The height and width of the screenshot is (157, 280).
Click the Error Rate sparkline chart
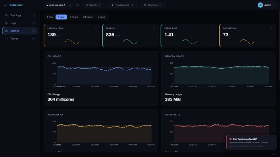click(x=189, y=42)
